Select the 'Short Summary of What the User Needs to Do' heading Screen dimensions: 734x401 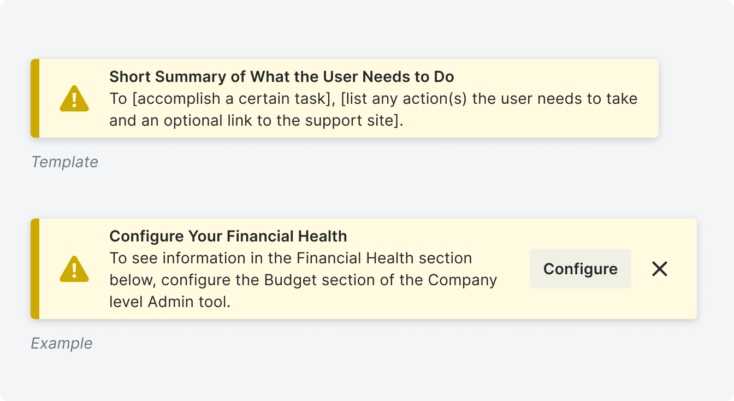pyautogui.click(x=282, y=76)
